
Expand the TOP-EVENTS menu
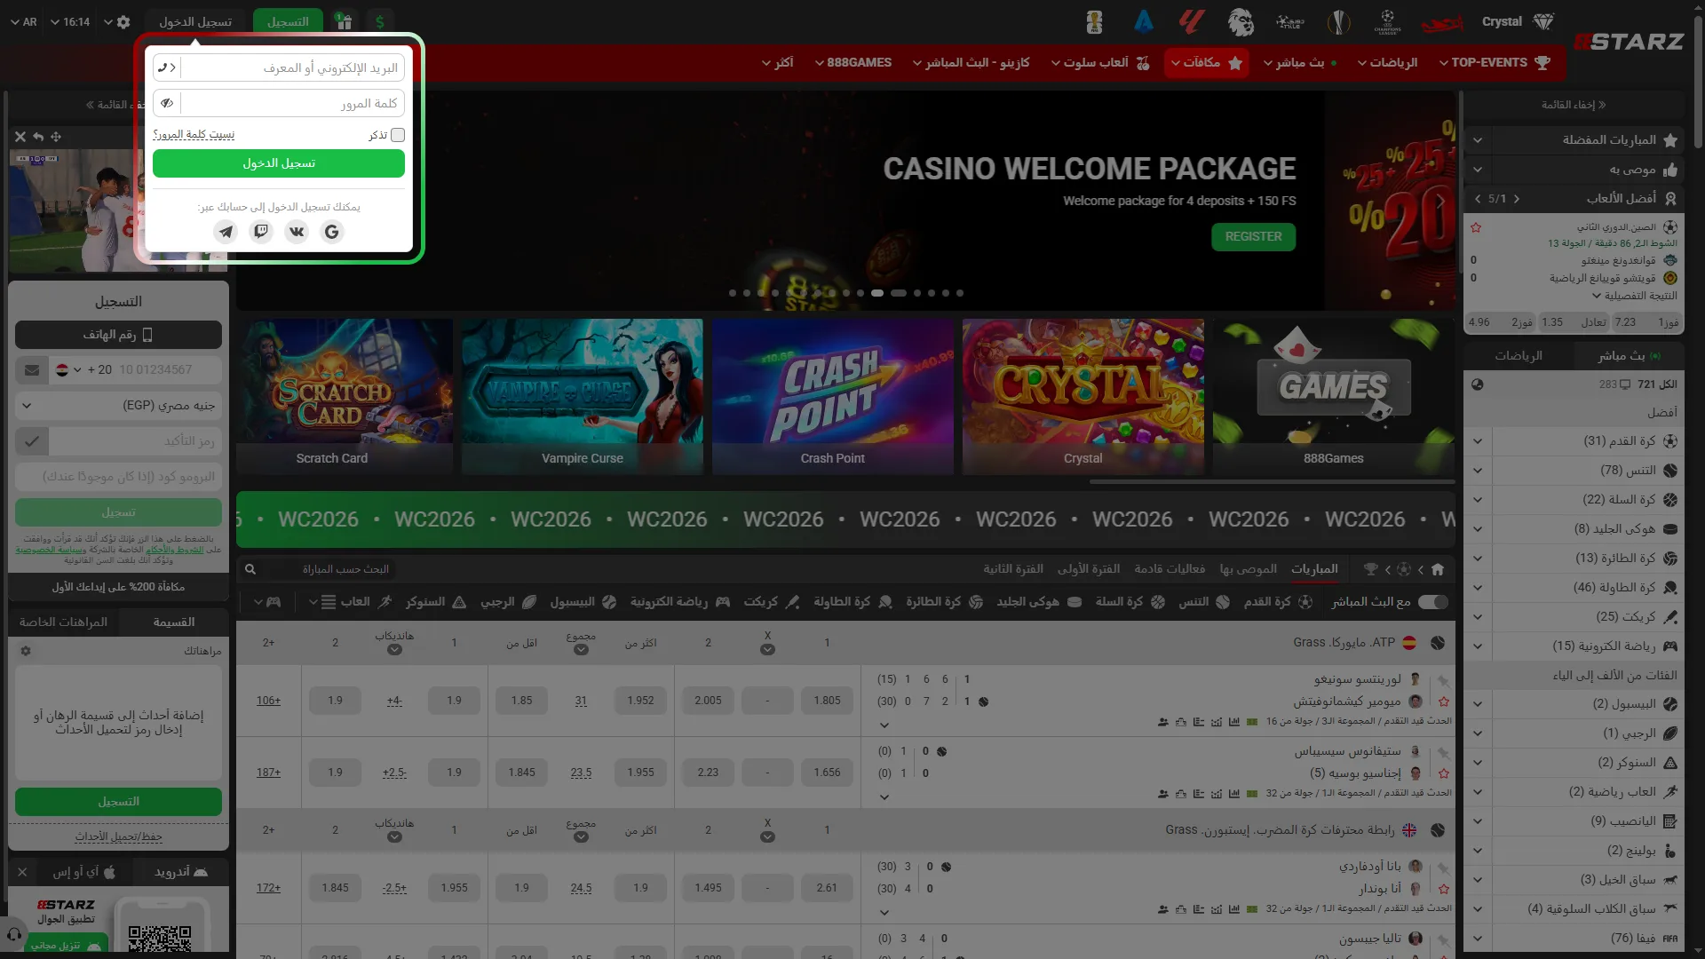pos(1495,63)
